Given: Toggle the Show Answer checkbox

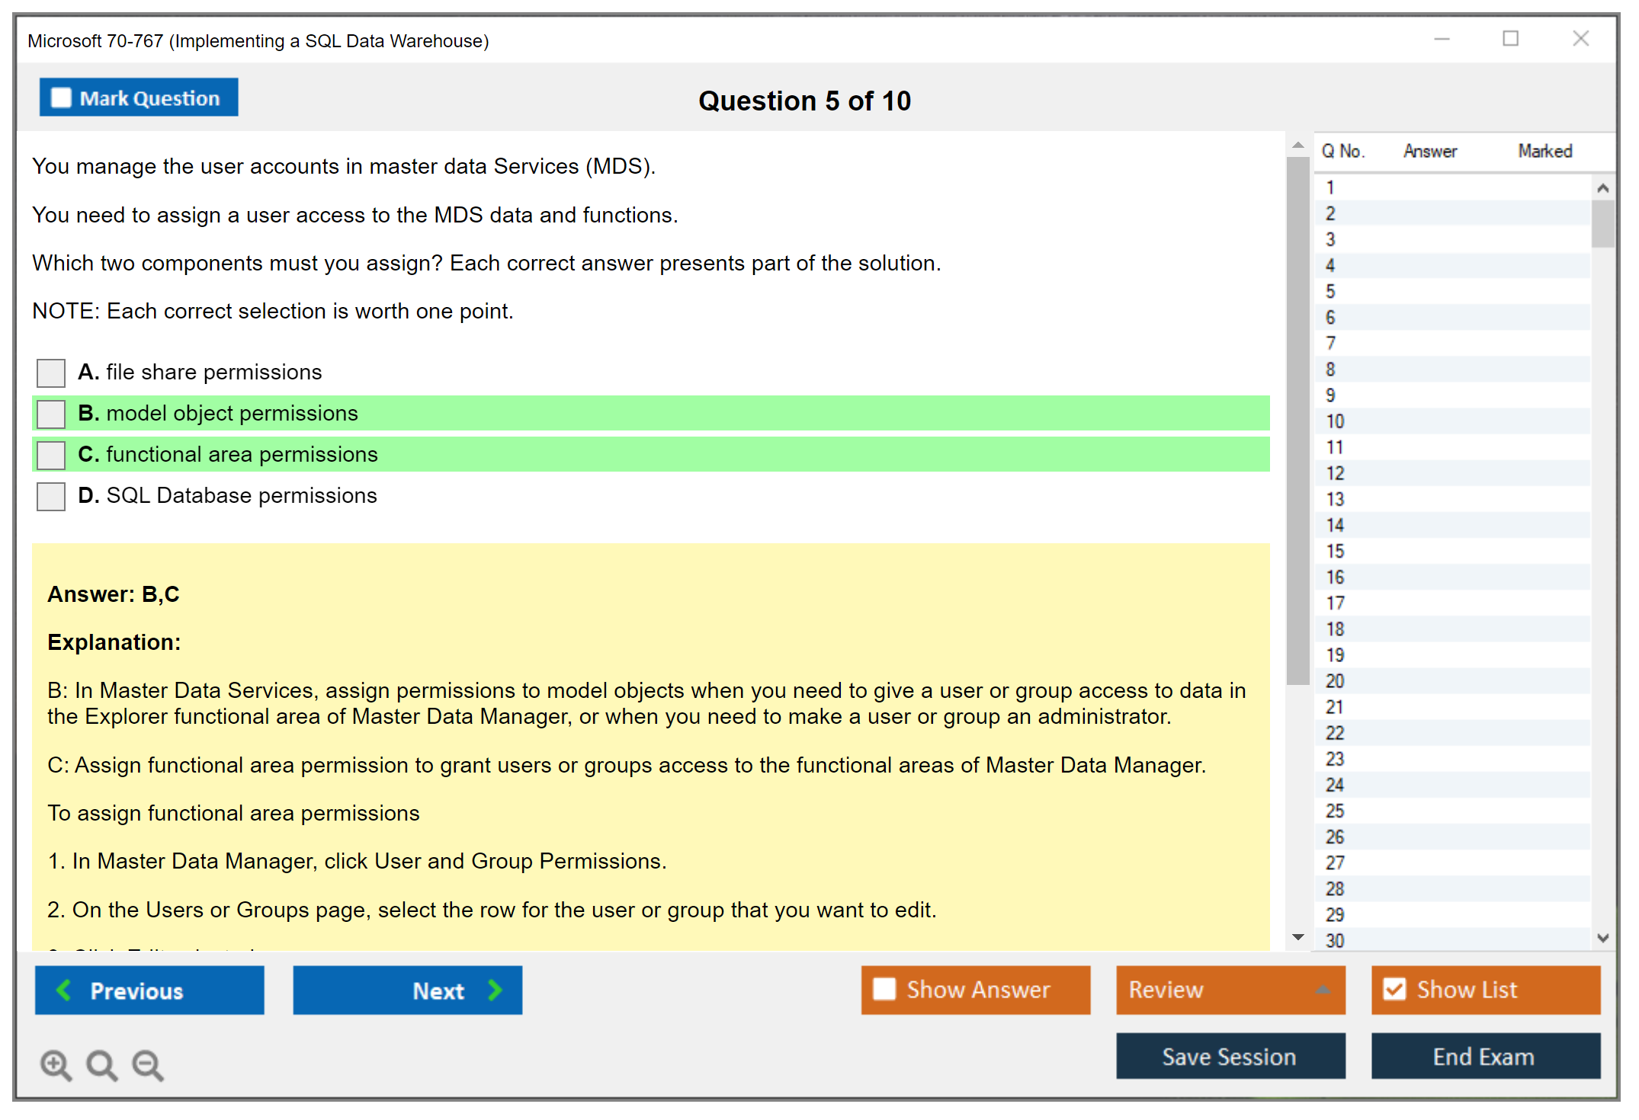Looking at the screenshot, I should click(884, 990).
